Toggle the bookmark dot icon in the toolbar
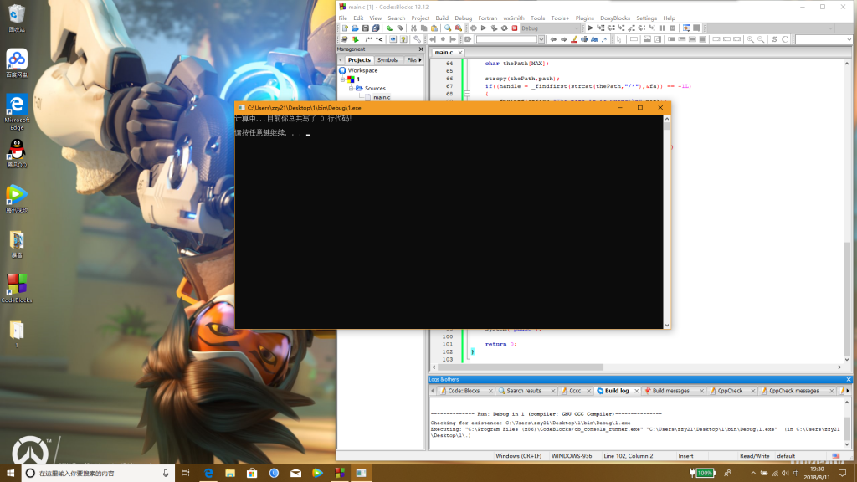 (444, 39)
